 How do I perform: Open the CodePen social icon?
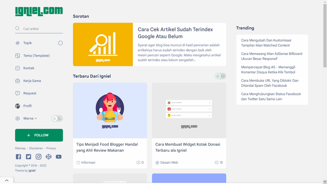[x=48, y=157]
